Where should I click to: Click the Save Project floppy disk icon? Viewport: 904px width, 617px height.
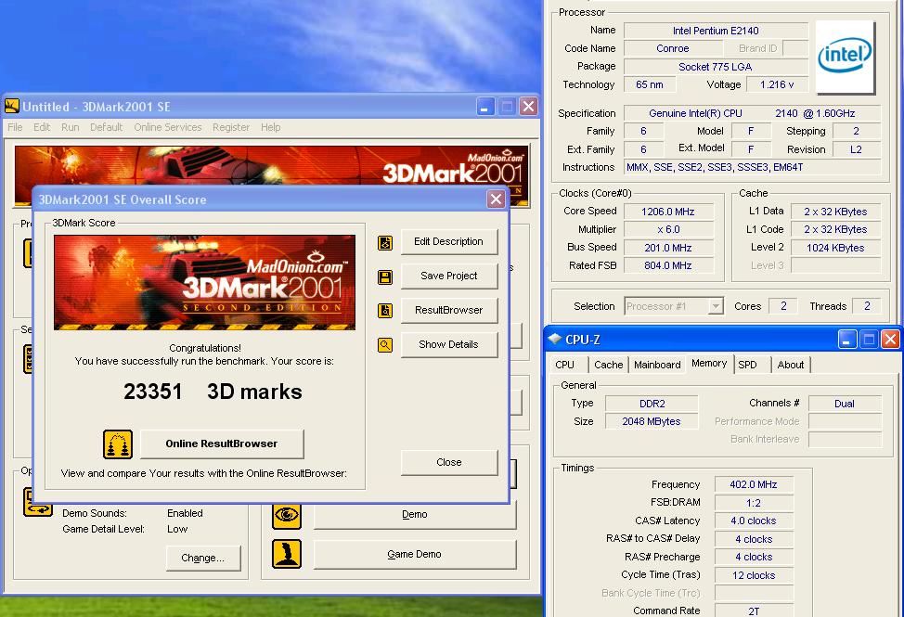(385, 277)
